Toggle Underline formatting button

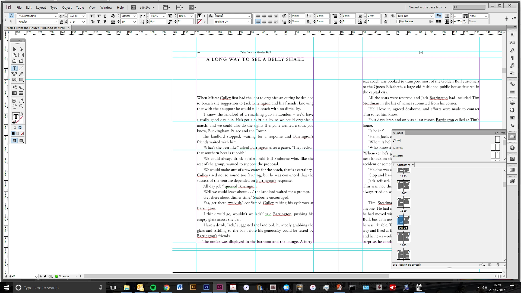pyautogui.click(x=105, y=16)
